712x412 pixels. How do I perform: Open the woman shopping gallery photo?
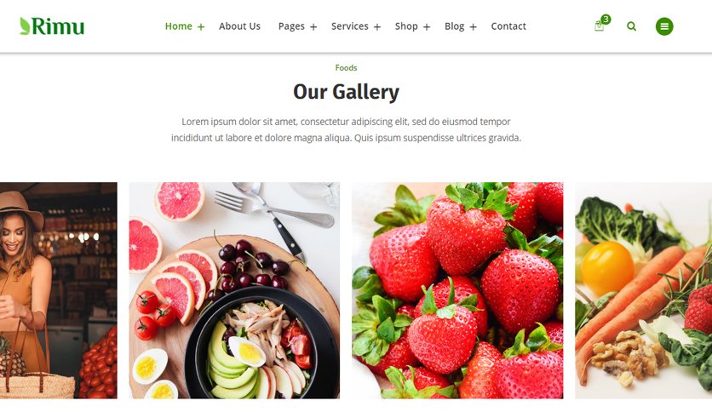pos(59,290)
